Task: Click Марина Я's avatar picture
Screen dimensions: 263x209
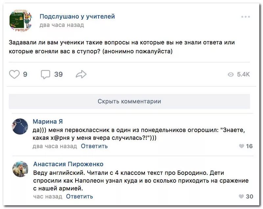Action: pyautogui.click(x=20, y=126)
